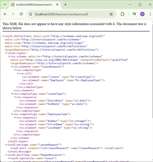Viewport: 153px width, 162px height.
Task: Click the StartDate element line
Action: point(55,101)
